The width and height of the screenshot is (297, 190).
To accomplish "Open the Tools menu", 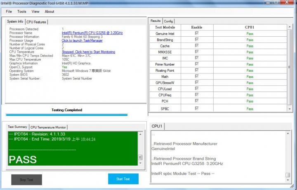I will click(21, 12).
